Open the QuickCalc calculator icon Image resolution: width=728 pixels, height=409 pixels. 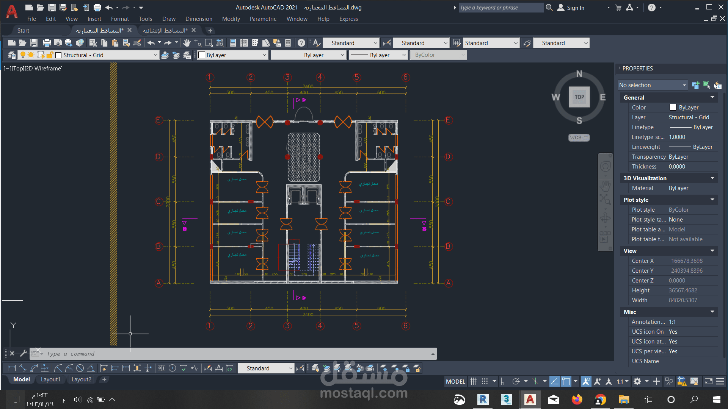point(288,43)
